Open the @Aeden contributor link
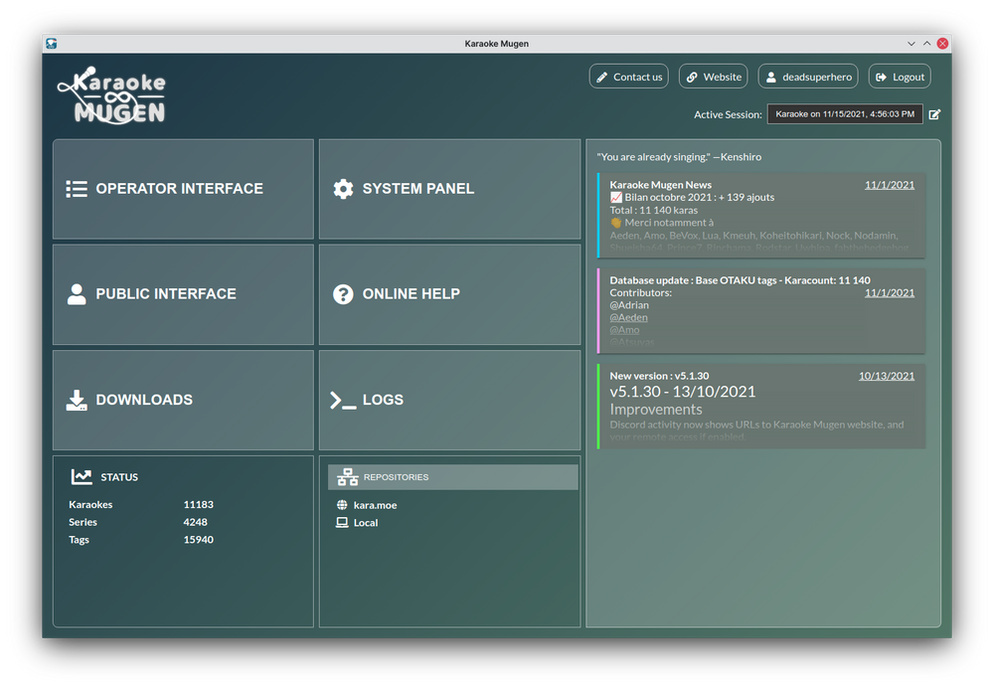 click(629, 318)
